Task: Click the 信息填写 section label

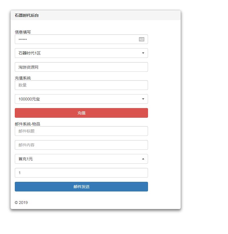Action: pyautogui.click(x=23, y=32)
